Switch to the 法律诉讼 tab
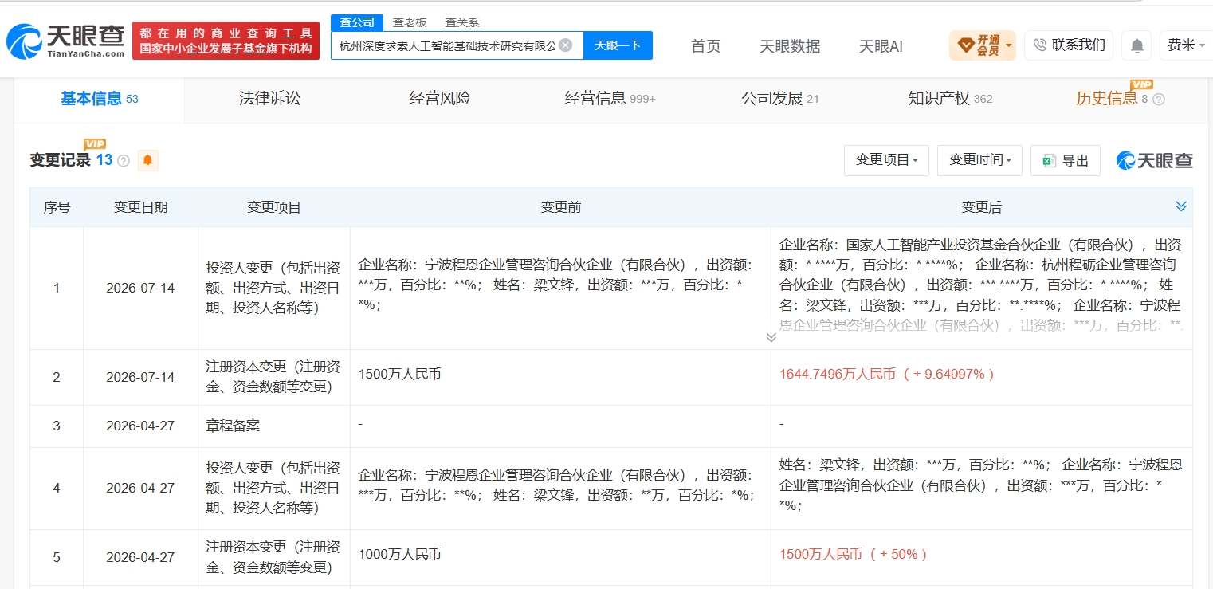Viewport: 1213px width, 589px height. click(x=270, y=99)
